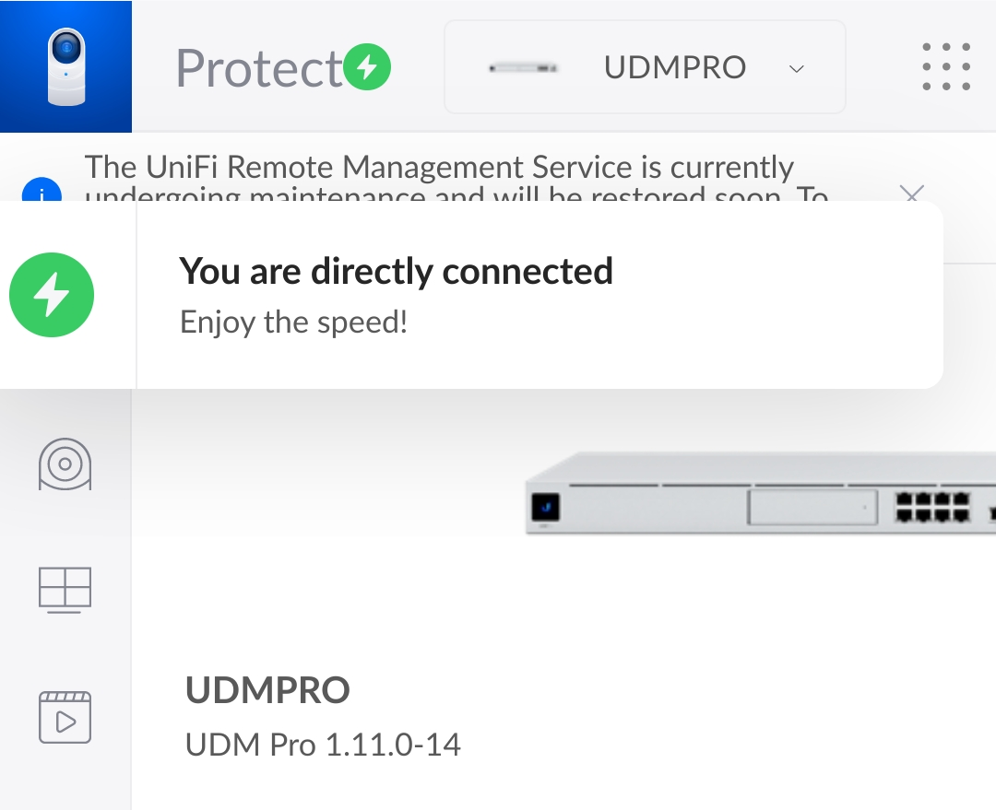Click the large green bolt in notification
Viewport: 996px width, 810px height.
coord(52,295)
